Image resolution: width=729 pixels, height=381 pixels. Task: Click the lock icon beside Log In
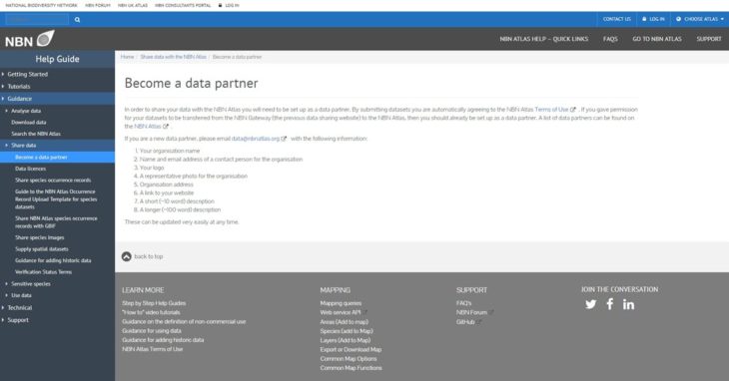[x=644, y=19]
